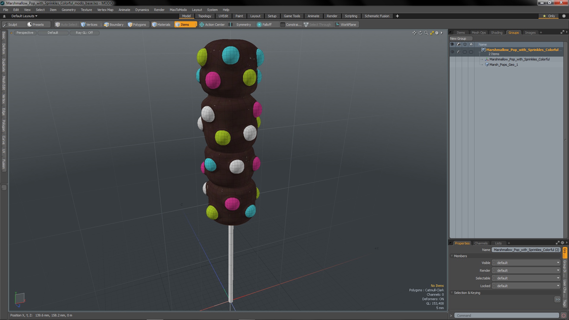The width and height of the screenshot is (569, 320).
Task: Click the viewport rotate view icon
Action: click(420, 33)
